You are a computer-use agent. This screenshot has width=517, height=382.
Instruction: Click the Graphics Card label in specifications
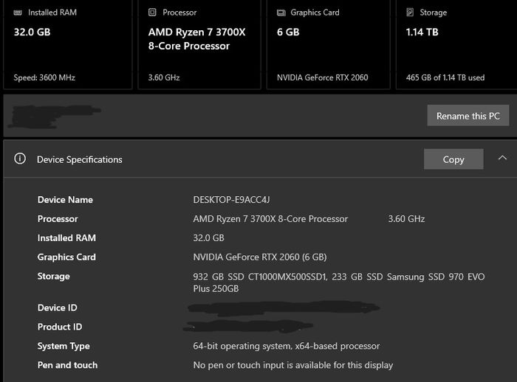point(66,257)
